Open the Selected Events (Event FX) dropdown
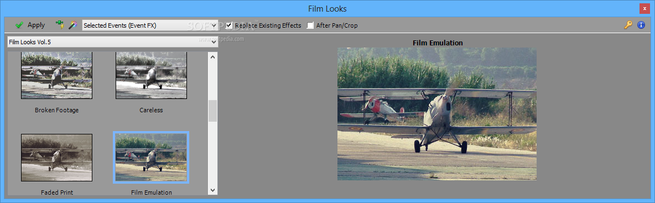Image resolution: width=655 pixels, height=203 pixels. (x=150, y=25)
